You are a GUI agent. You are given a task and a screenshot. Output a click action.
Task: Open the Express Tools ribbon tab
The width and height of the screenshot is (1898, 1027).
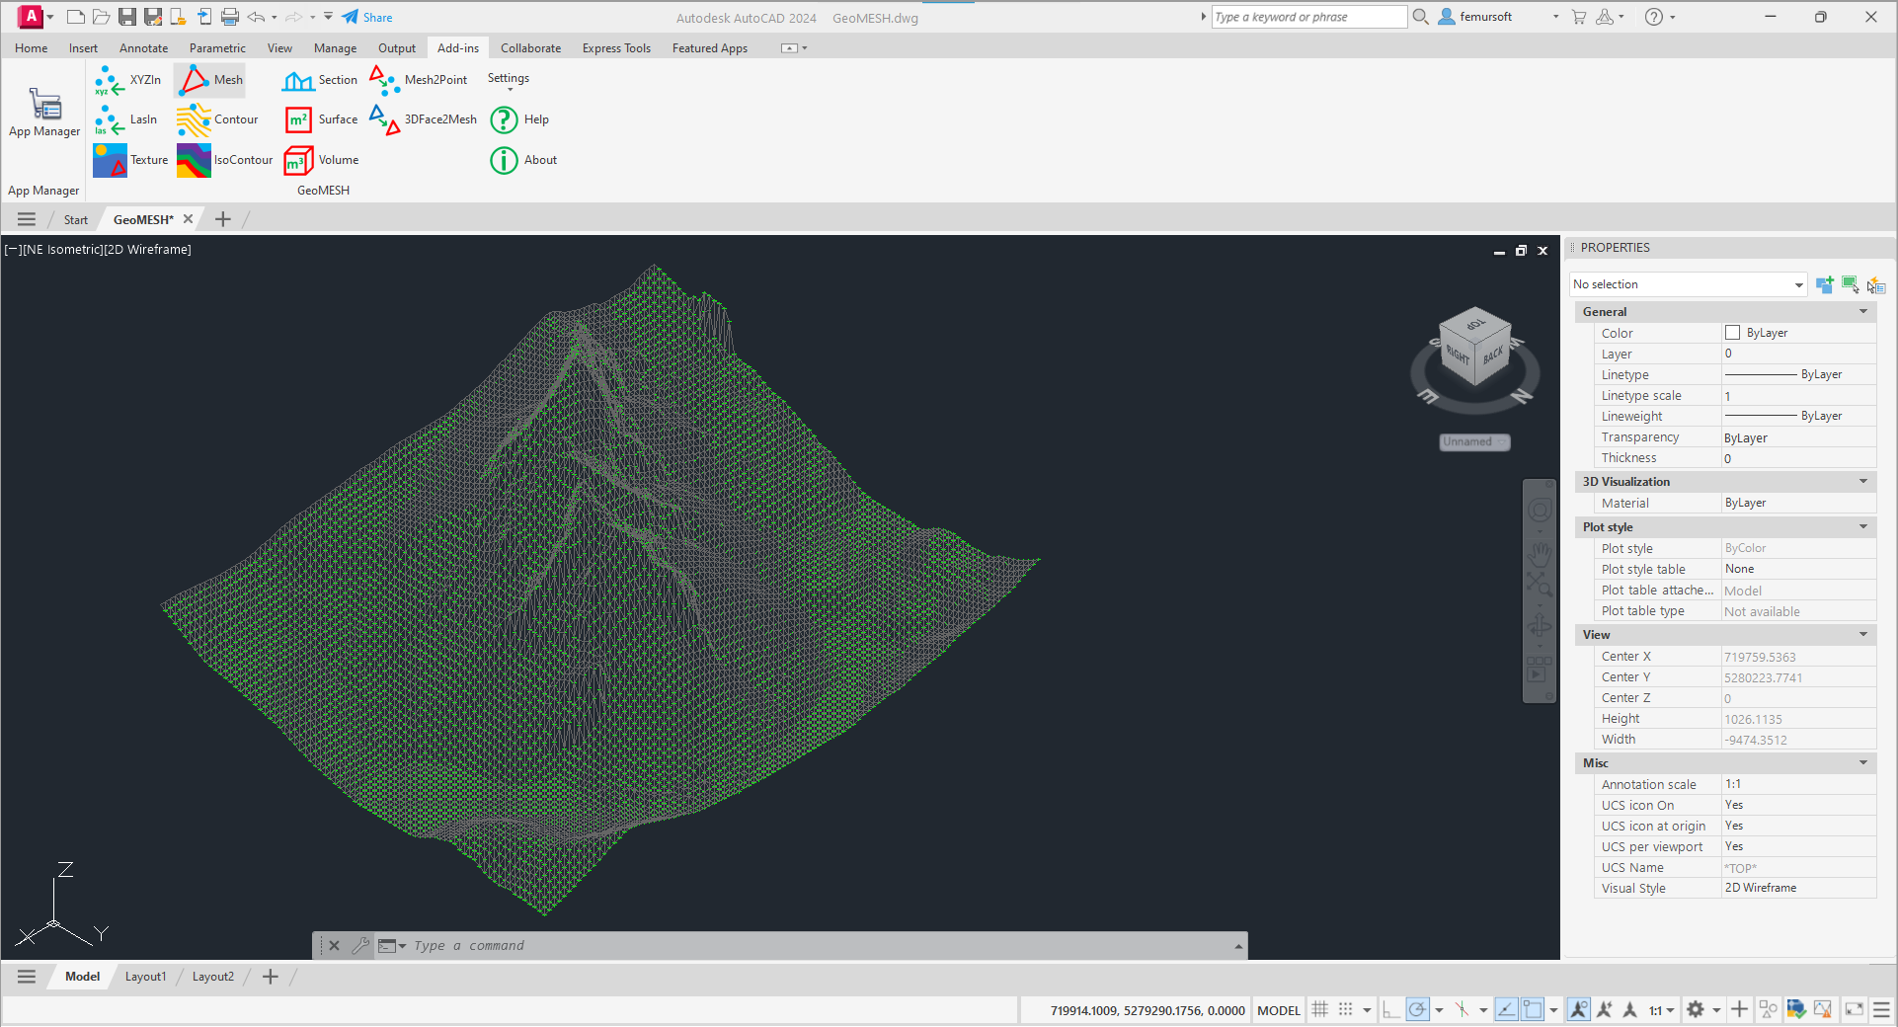(616, 48)
